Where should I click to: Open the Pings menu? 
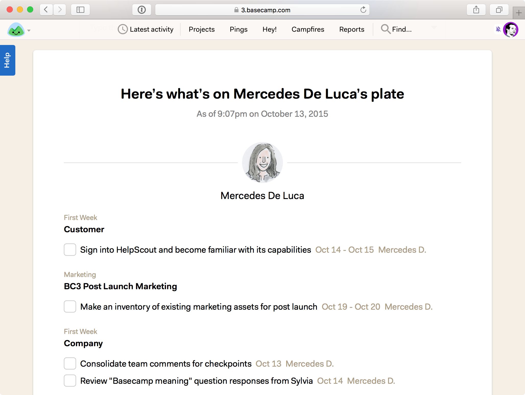coord(238,29)
